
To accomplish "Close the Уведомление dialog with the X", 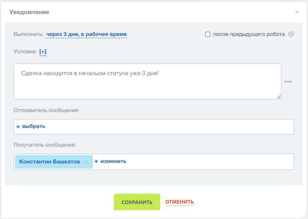I will (x=297, y=12).
